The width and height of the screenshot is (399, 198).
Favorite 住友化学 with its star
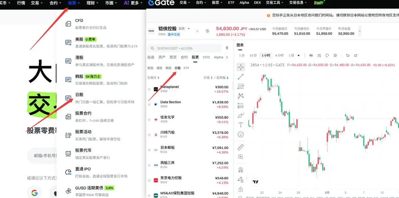[149, 120]
